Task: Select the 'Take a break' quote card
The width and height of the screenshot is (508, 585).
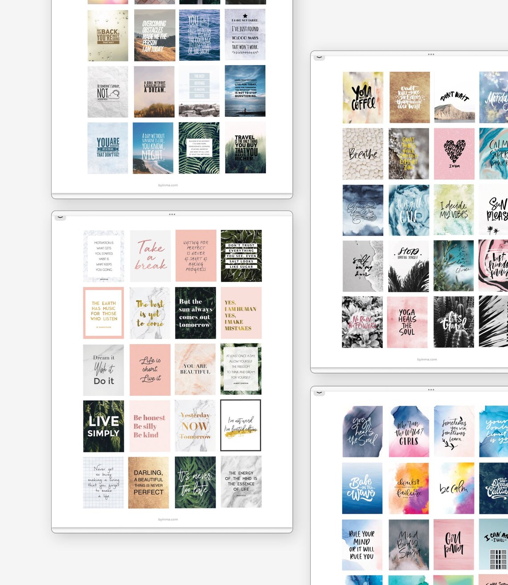Action: (149, 256)
